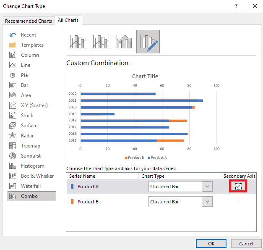The width and height of the screenshot is (263, 250).
Task: Choose the Treemap category label
Action: click(31, 146)
